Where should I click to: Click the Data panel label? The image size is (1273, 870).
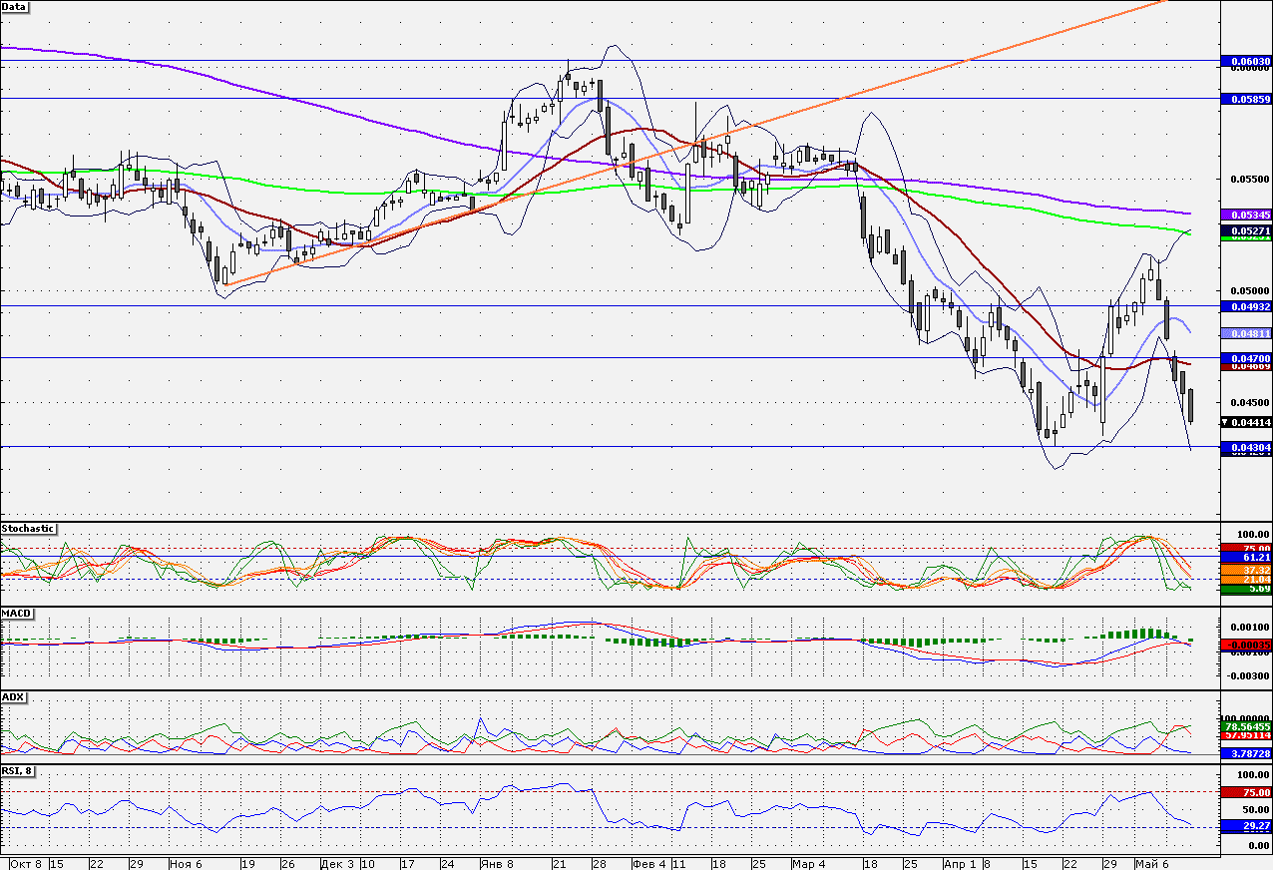[x=15, y=7]
